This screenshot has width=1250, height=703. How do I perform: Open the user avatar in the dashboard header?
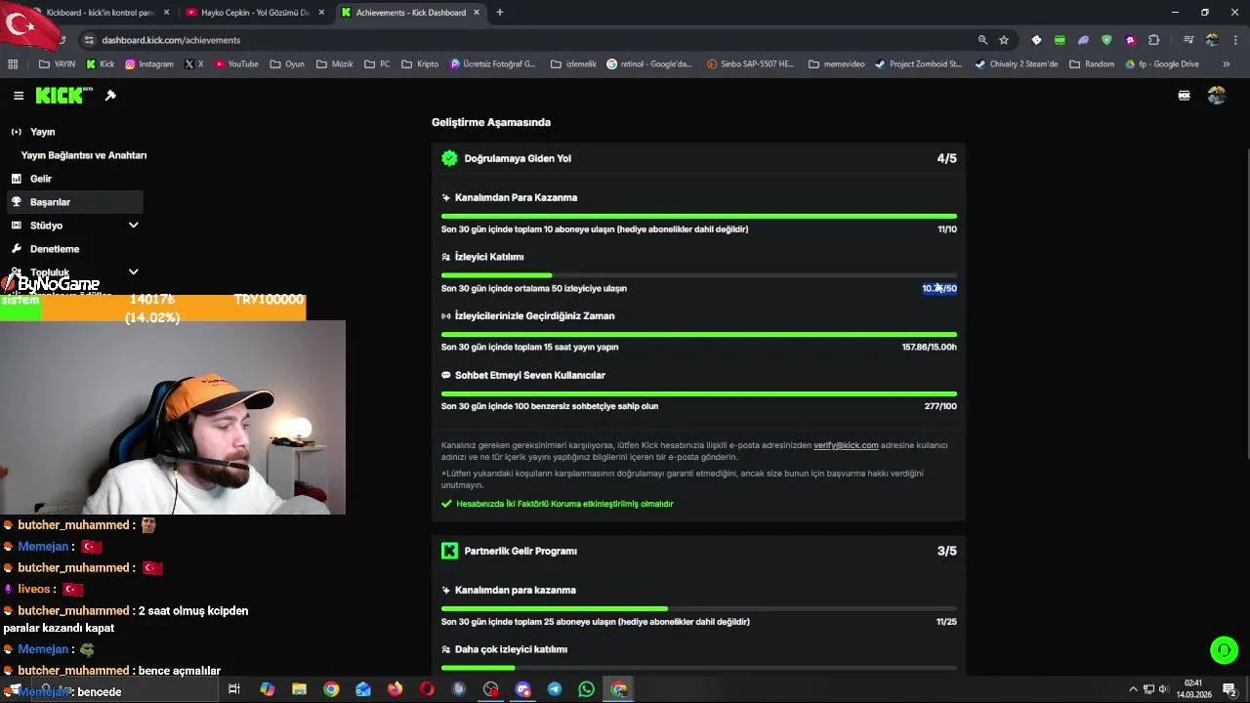point(1216,96)
